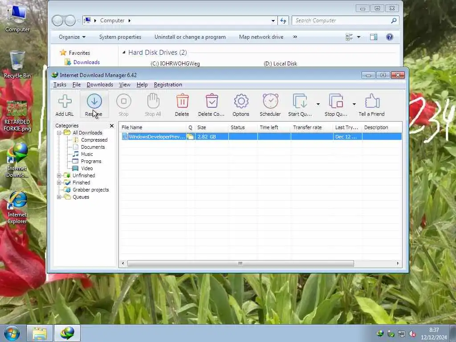
Task: Select the WindowsDeveloperPrev download row
Action: [261, 137]
